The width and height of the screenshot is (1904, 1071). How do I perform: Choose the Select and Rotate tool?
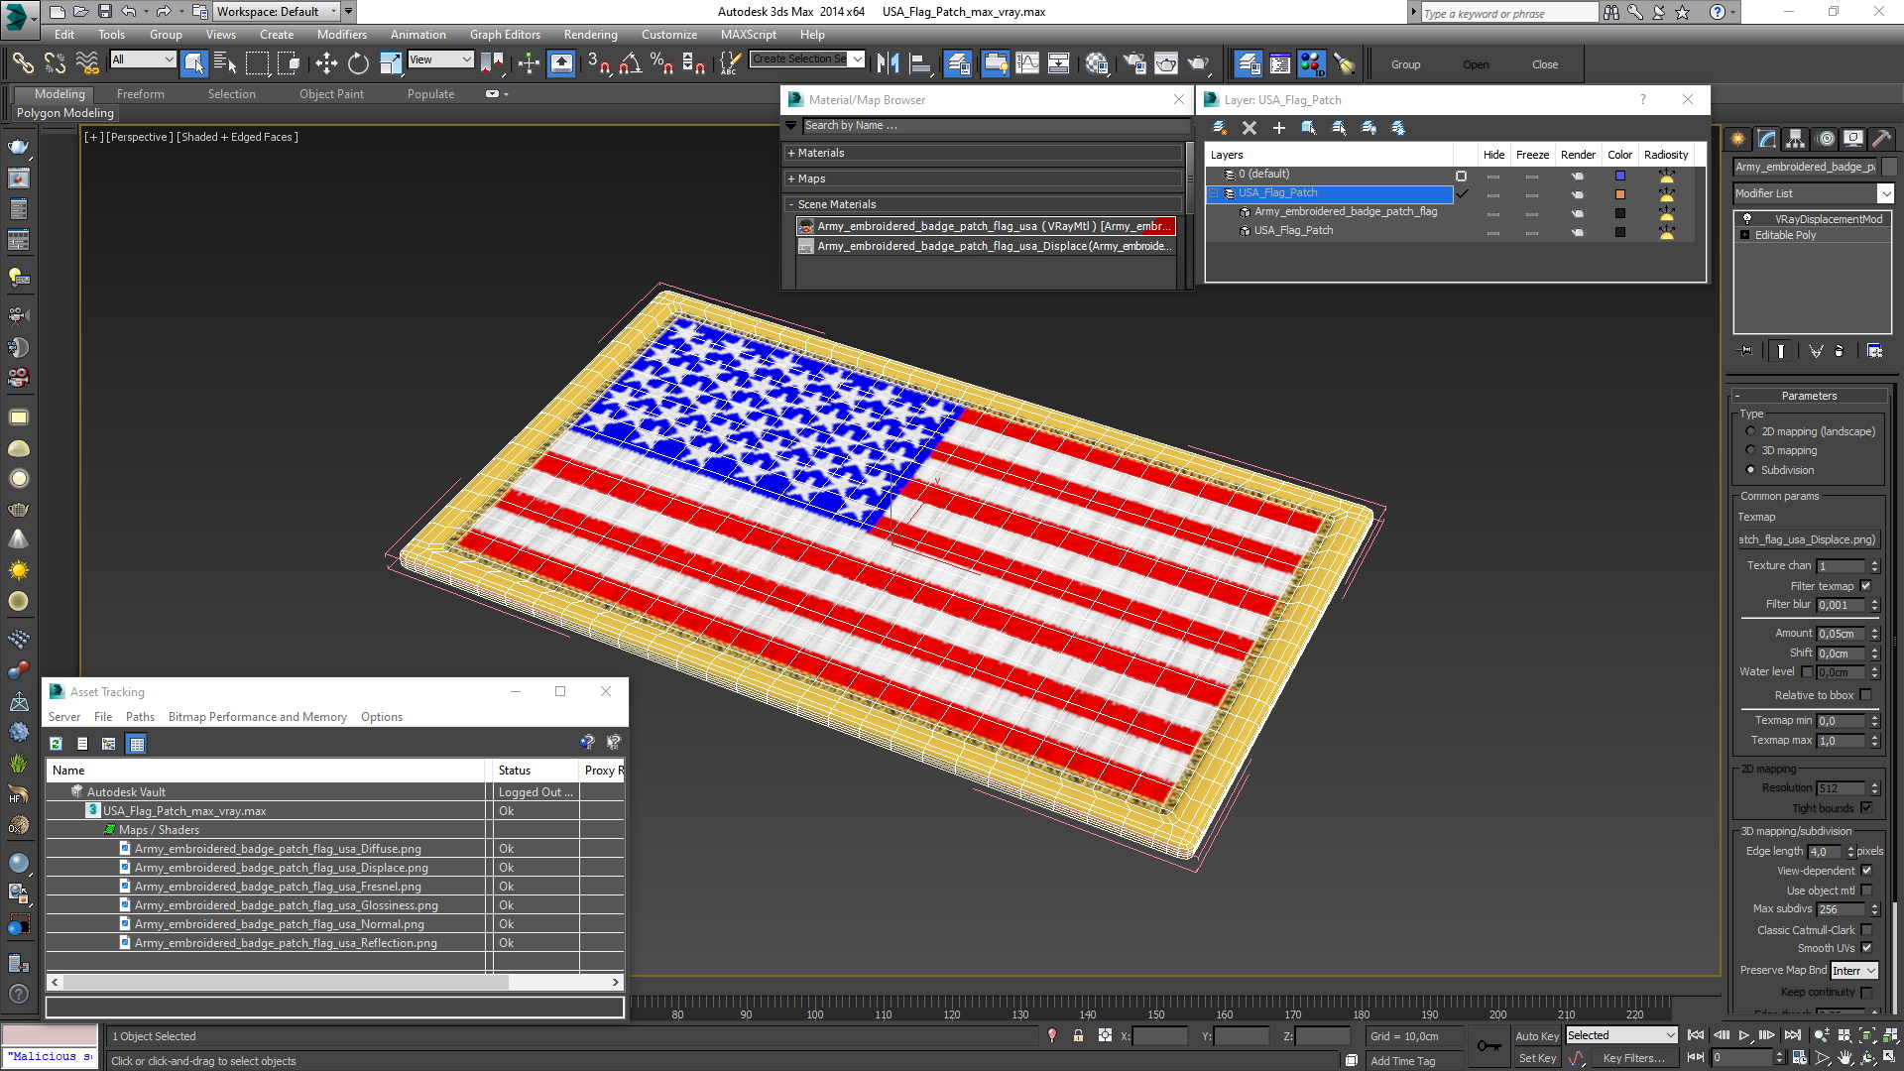click(x=358, y=63)
